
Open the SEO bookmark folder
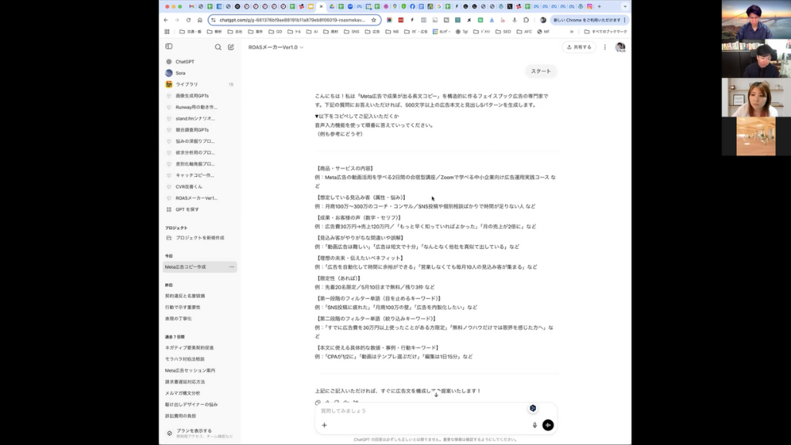[504, 31]
